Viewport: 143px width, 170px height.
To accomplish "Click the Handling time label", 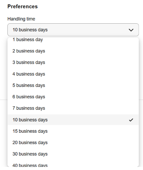I will [x=21, y=19].
